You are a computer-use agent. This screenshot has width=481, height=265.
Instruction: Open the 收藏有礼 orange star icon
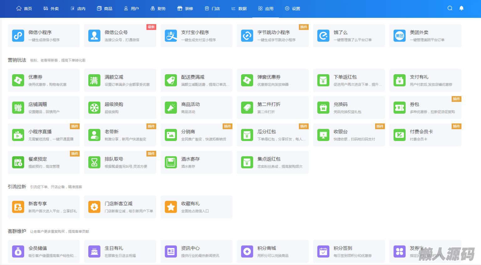[x=171, y=207]
